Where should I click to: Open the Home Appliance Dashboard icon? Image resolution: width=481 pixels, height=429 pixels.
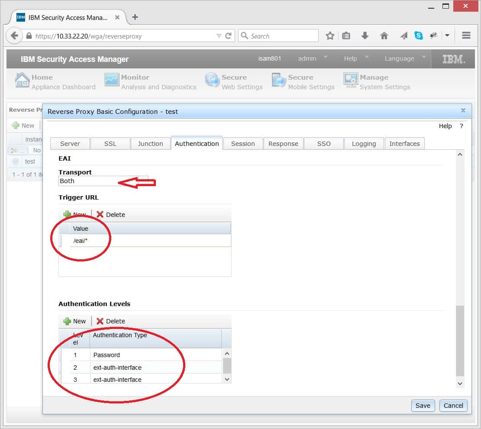coord(22,81)
